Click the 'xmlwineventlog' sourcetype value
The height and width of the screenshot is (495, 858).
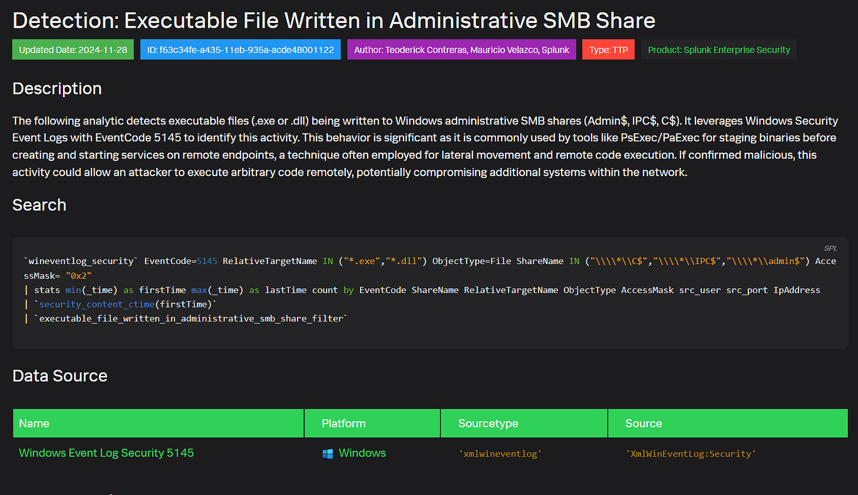point(499,454)
